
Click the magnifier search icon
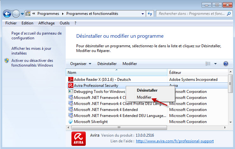click(229, 14)
